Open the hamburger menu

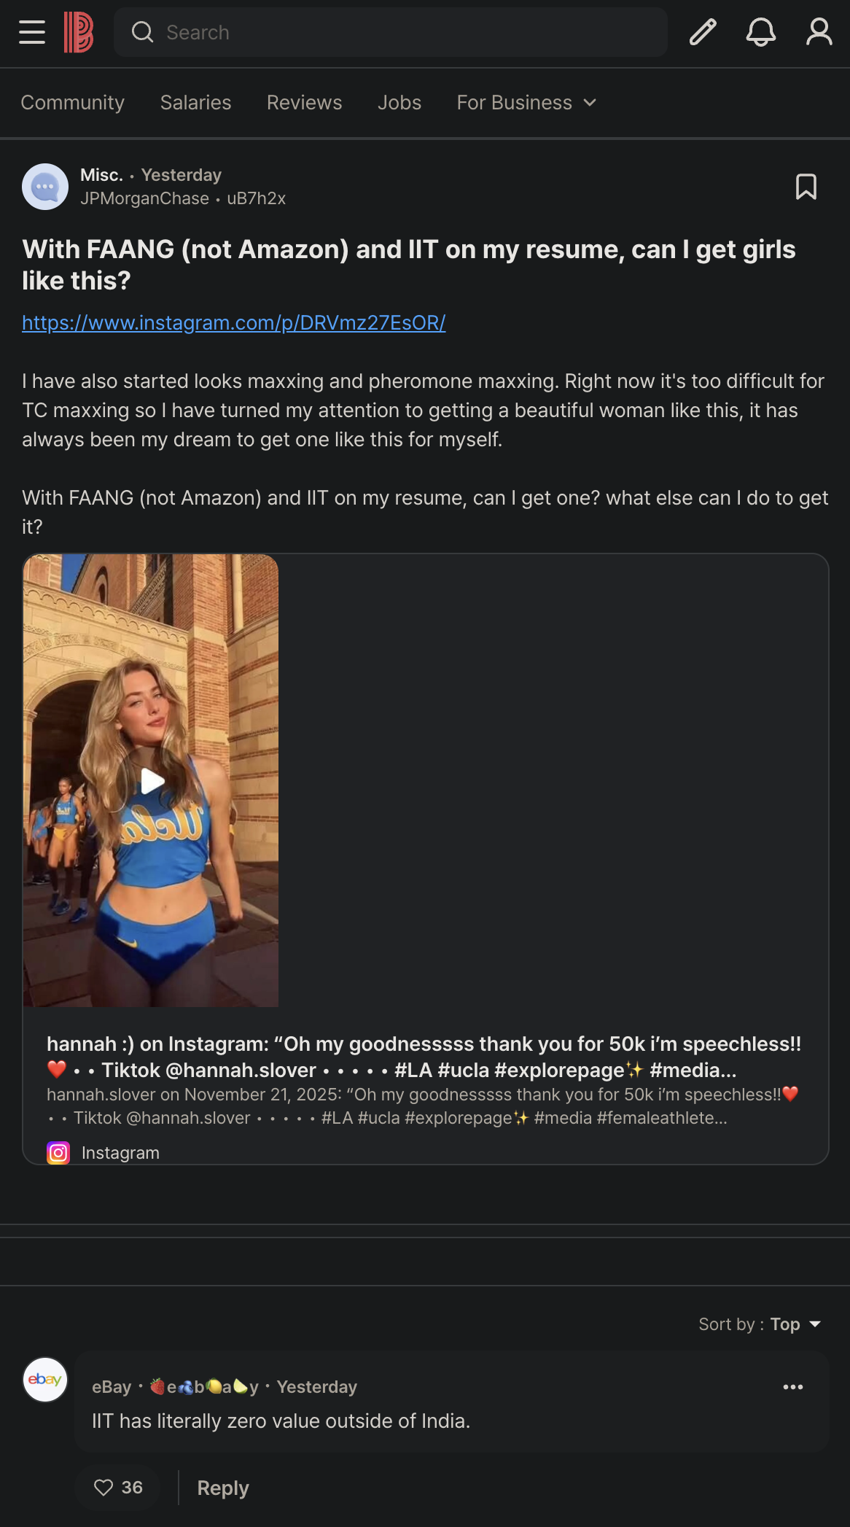tap(32, 32)
